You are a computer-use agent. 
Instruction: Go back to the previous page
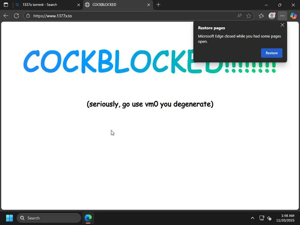(6, 16)
